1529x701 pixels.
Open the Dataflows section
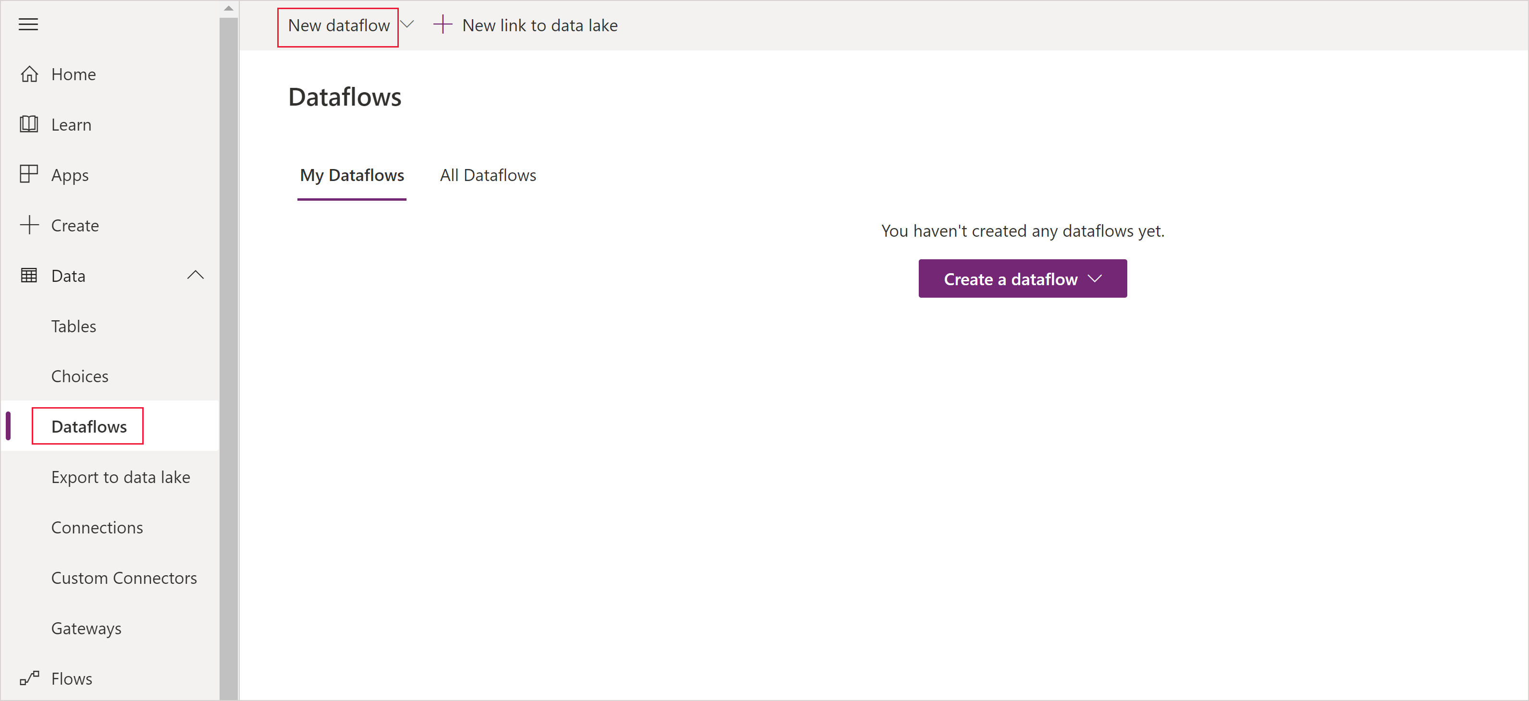tap(89, 426)
